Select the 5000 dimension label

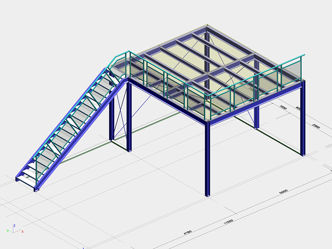click(x=283, y=192)
